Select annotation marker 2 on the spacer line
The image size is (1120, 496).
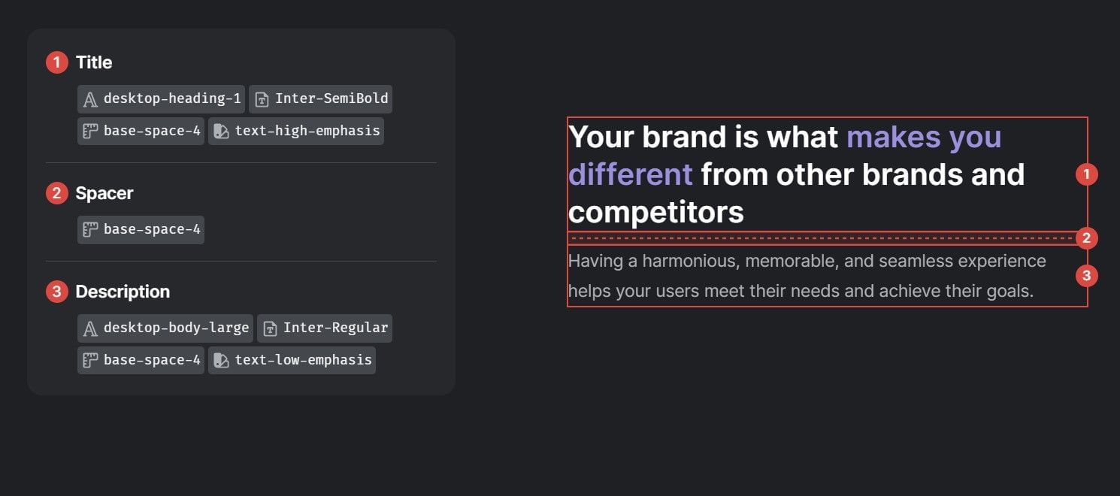[1088, 237]
